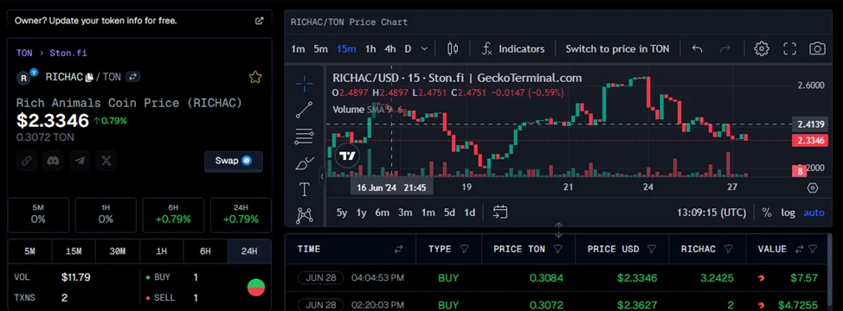Image resolution: width=843 pixels, height=311 pixels.
Task: Click the $2.3627 price cell
Action: (637, 305)
